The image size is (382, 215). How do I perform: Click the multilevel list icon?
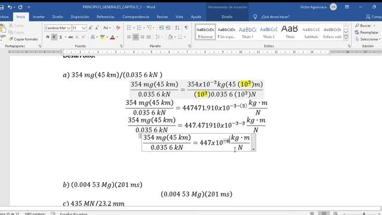(x=149, y=28)
